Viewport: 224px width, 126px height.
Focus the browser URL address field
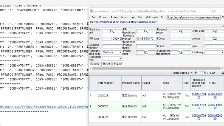click(x=194, y=17)
